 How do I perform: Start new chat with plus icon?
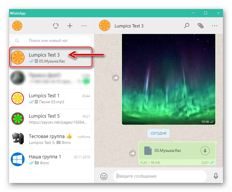tap(70, 26)
